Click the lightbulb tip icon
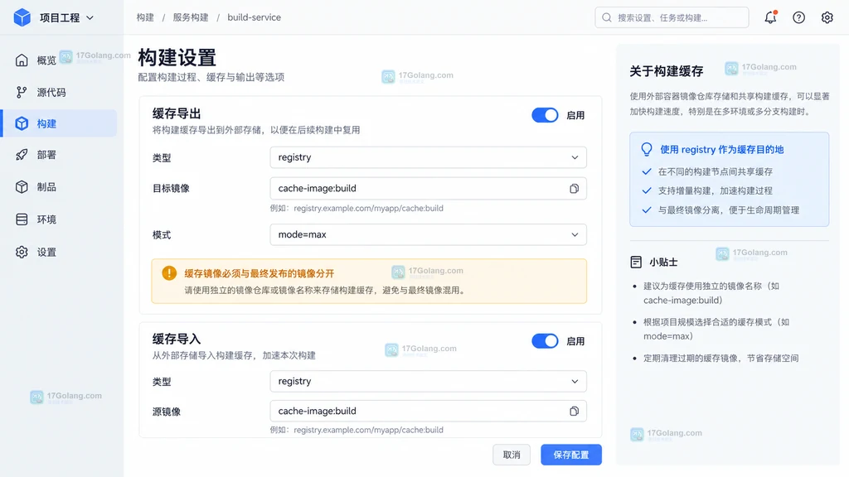 coord(647,149)
